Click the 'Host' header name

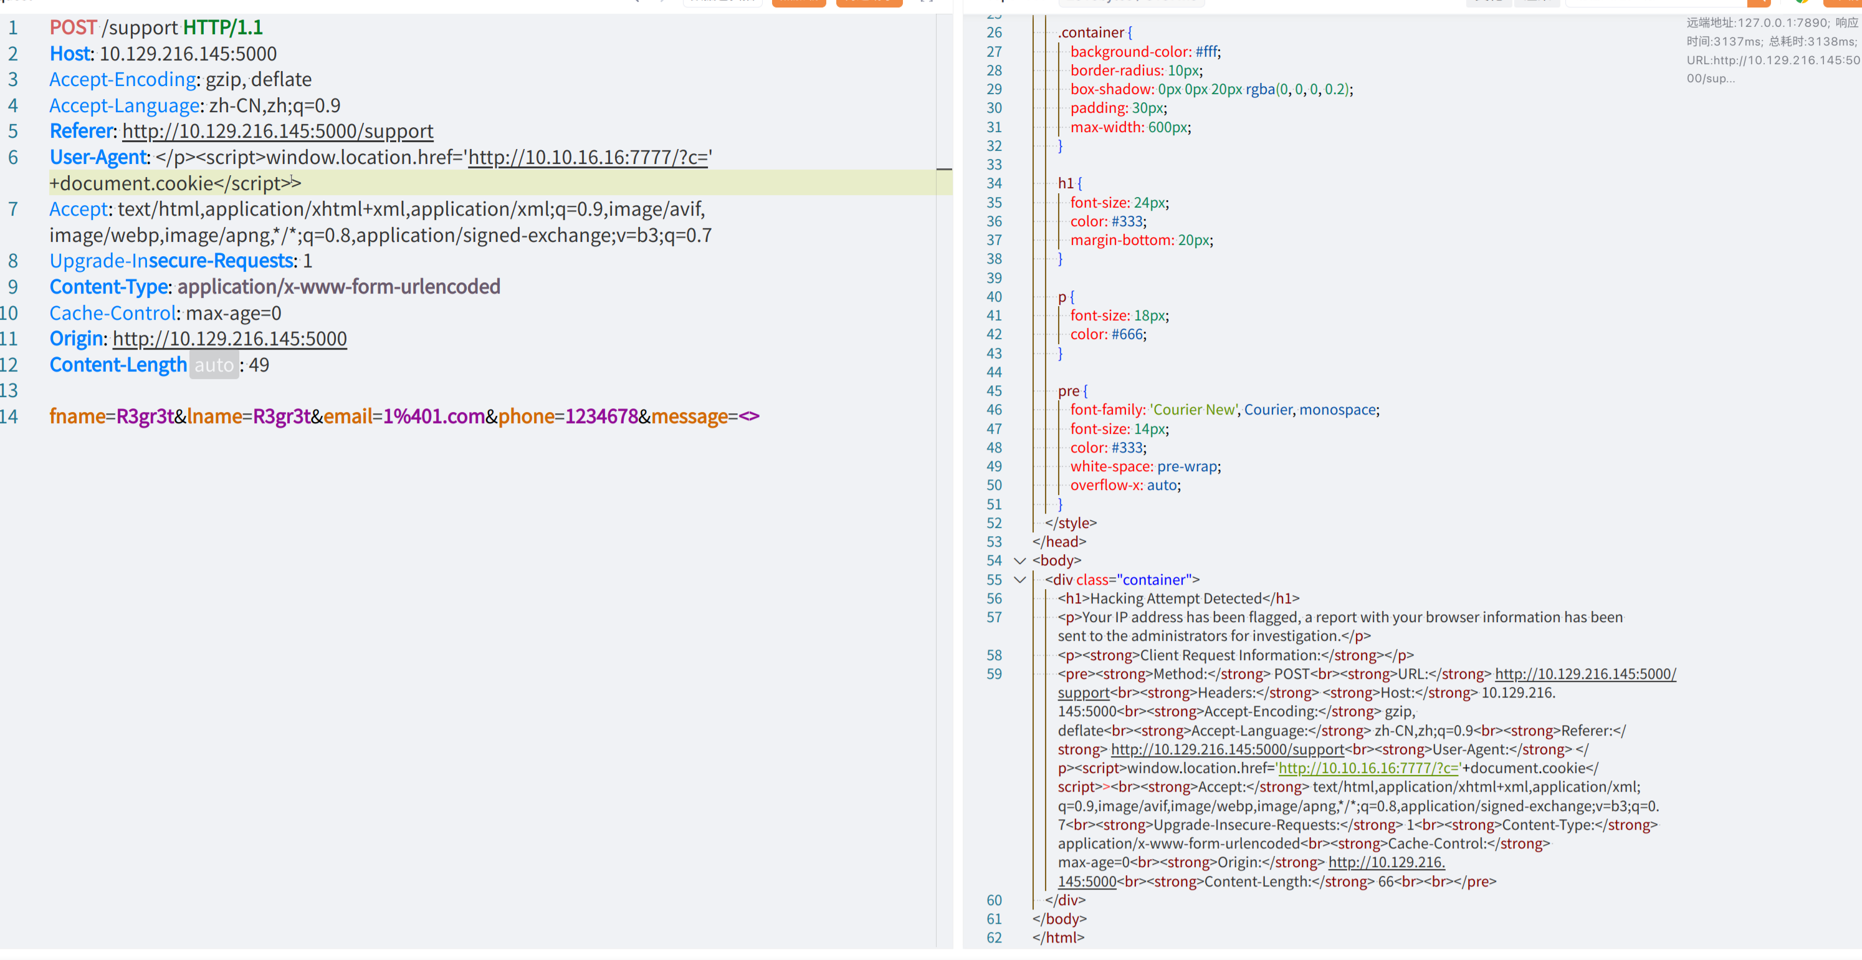[70, 54]
